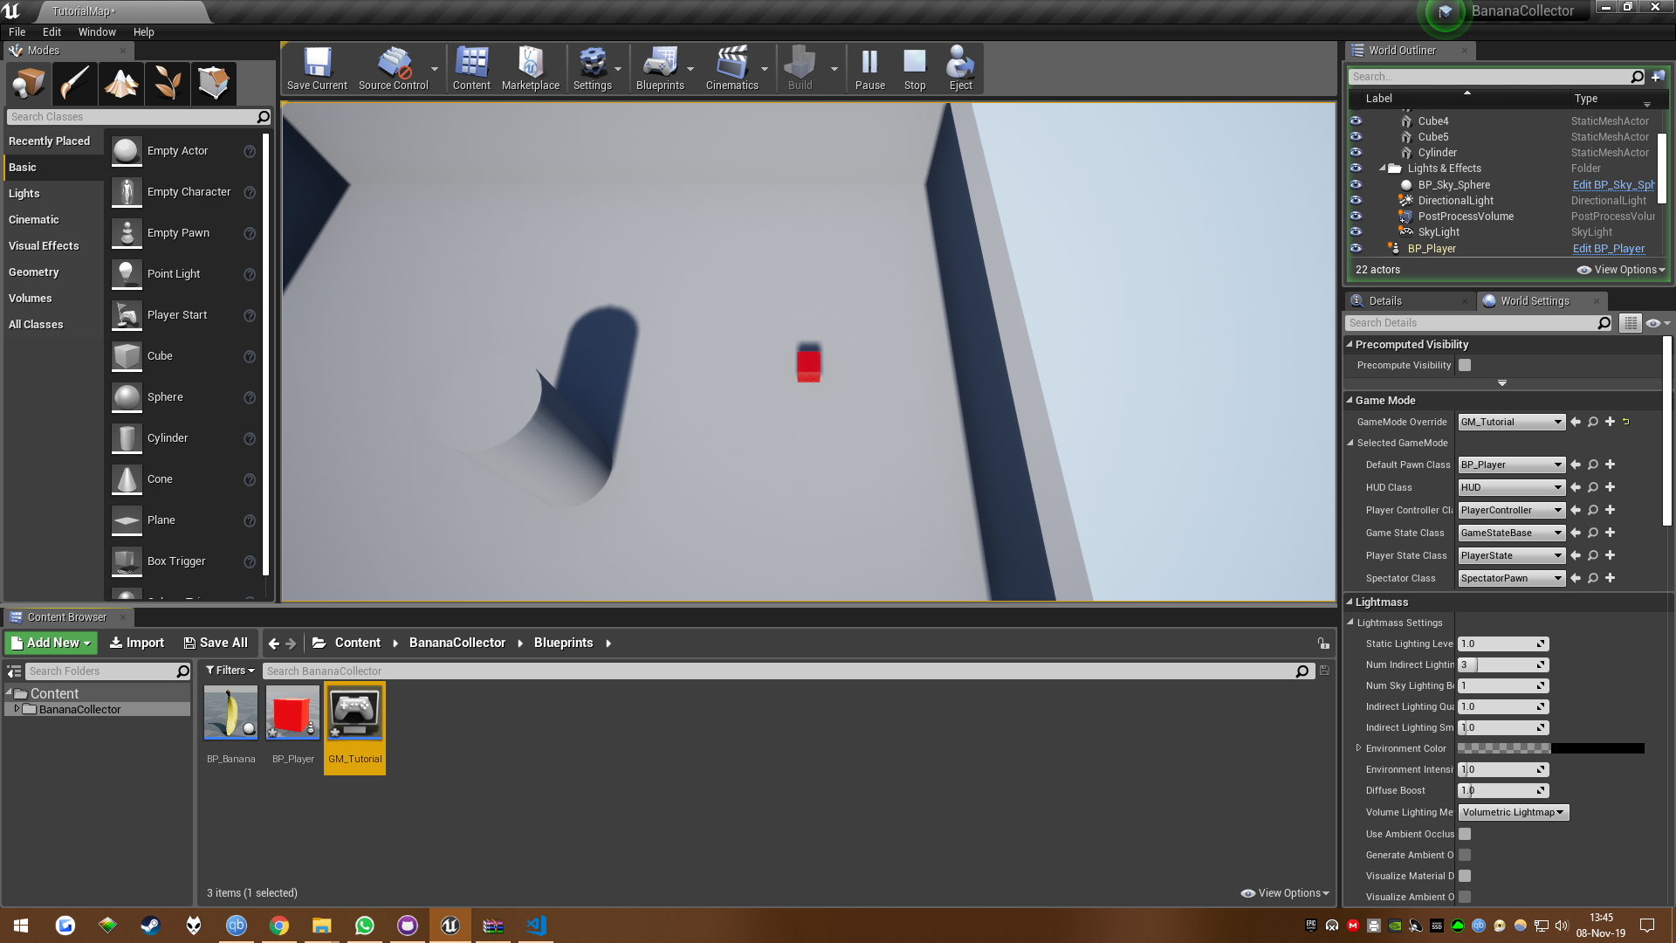Toggle visibility of BP_Player actor
Viewport: 1676px width, 943px height.
[1356, 248]
